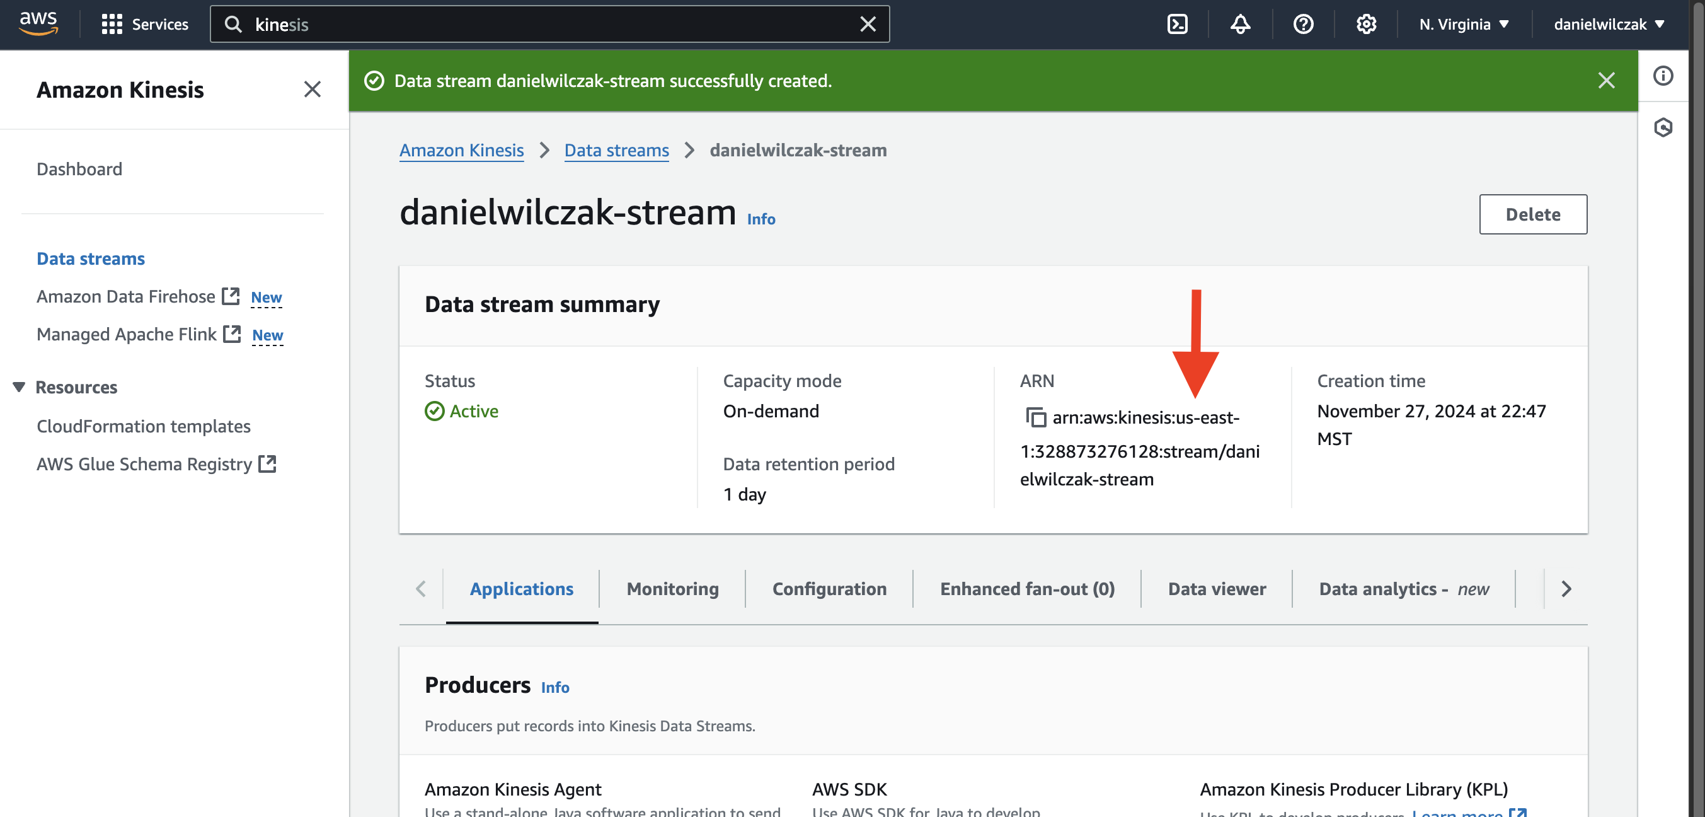Switch to the Data viewer tab
Image resolution: width=1705 pixels, height=817 pixels.
1217,589
